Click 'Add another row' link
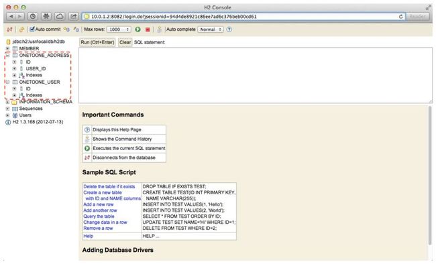436x264 pixels. [100, 210]
